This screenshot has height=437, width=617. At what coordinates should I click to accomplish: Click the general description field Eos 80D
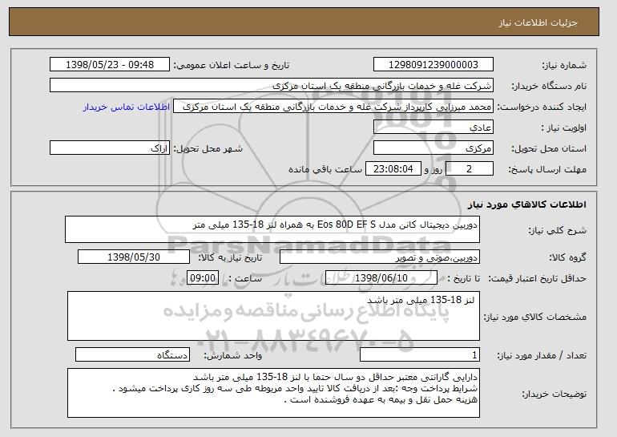pyautogui.click(x=272, y=229)
